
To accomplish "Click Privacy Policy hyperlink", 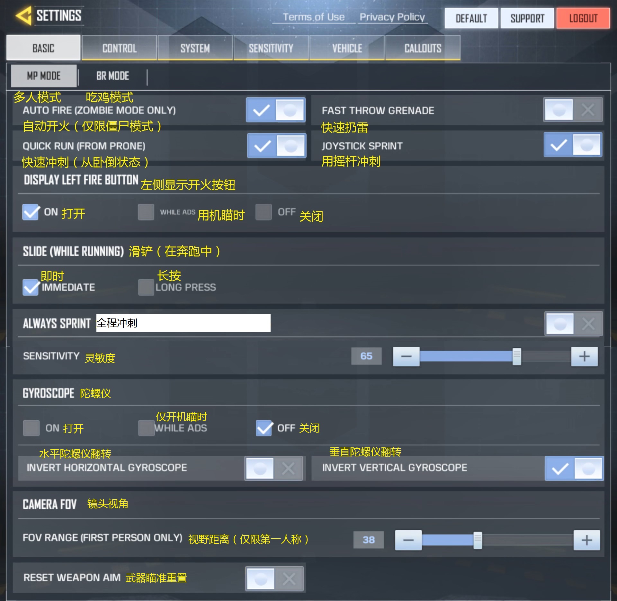I will click(x=393, y=17).
